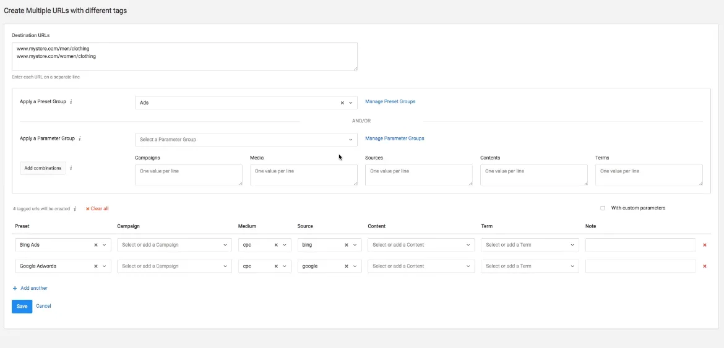Clear the google source value

click(347, 266)
